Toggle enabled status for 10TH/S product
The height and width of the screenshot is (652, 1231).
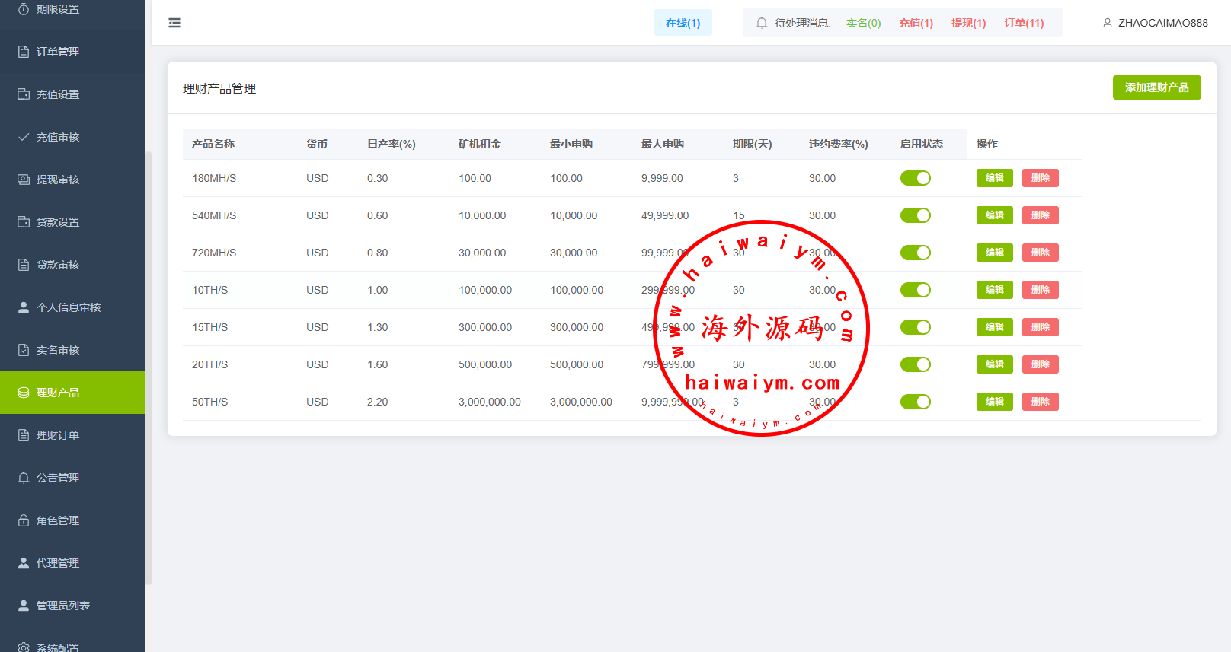click(915, 290)
